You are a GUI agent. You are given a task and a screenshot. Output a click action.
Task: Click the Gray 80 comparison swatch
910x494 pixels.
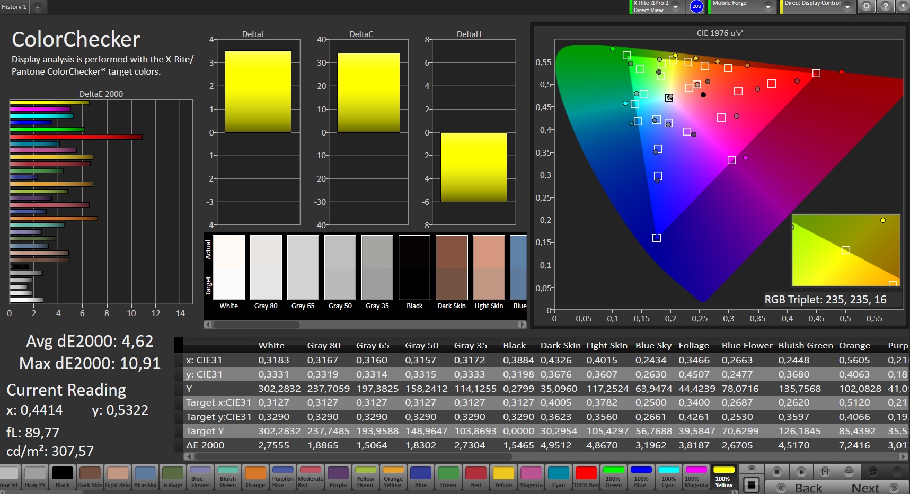tap(266, 267)
